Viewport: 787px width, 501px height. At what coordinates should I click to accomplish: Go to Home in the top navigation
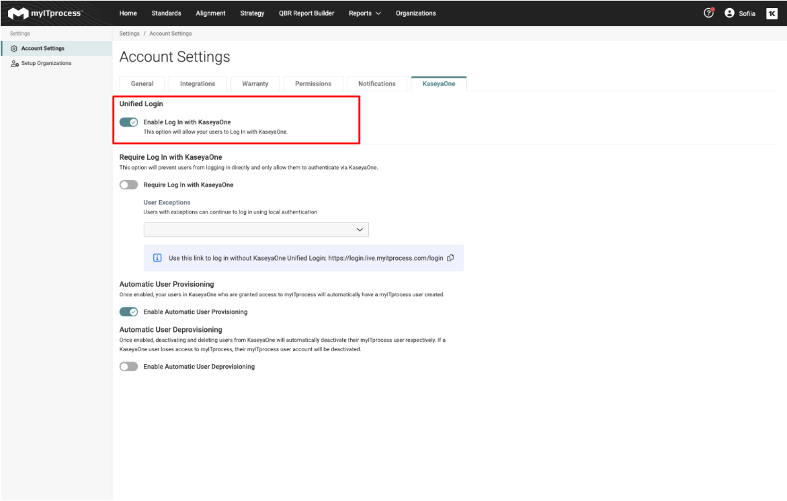tap(128, 13)
